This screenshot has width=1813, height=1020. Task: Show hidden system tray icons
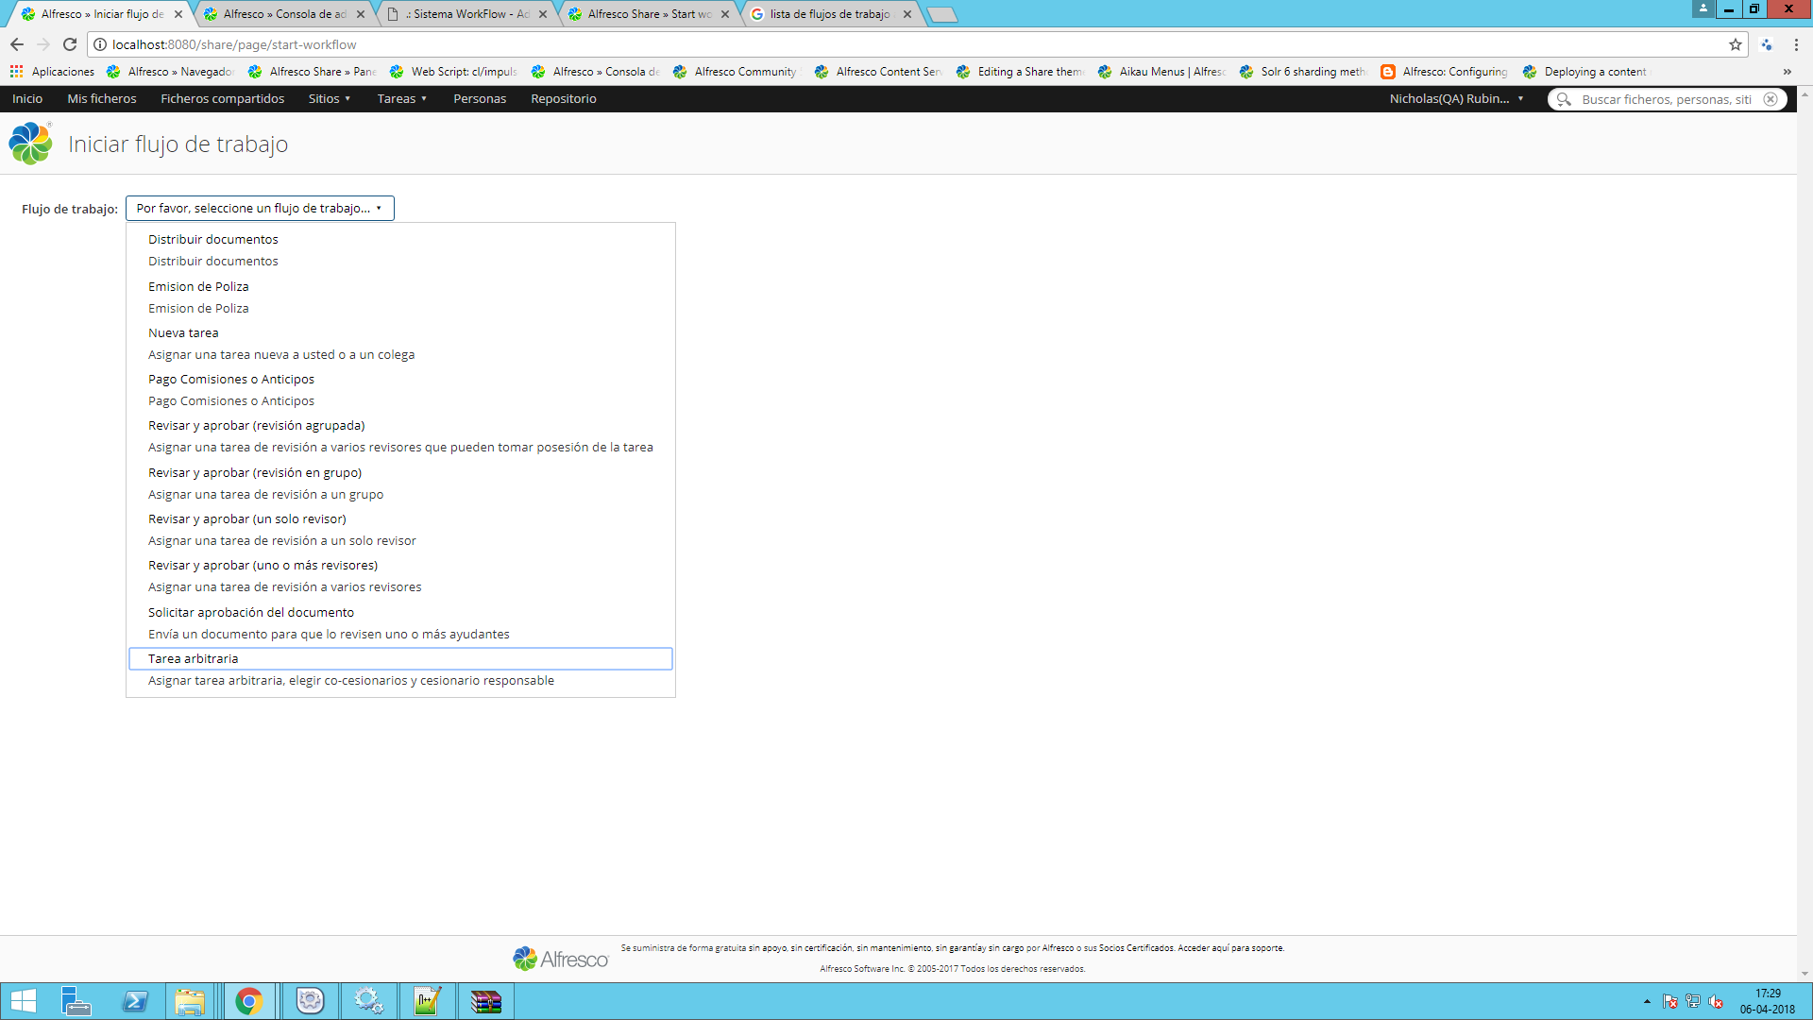click(x=1647, y=1001)
